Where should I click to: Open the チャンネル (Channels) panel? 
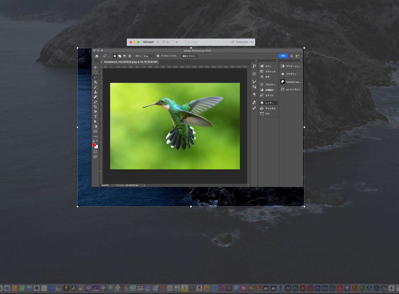click(x=268, y=108)
